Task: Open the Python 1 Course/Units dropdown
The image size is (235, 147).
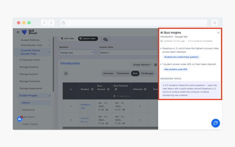Action: pyautogui.click(x=128, y=53)
